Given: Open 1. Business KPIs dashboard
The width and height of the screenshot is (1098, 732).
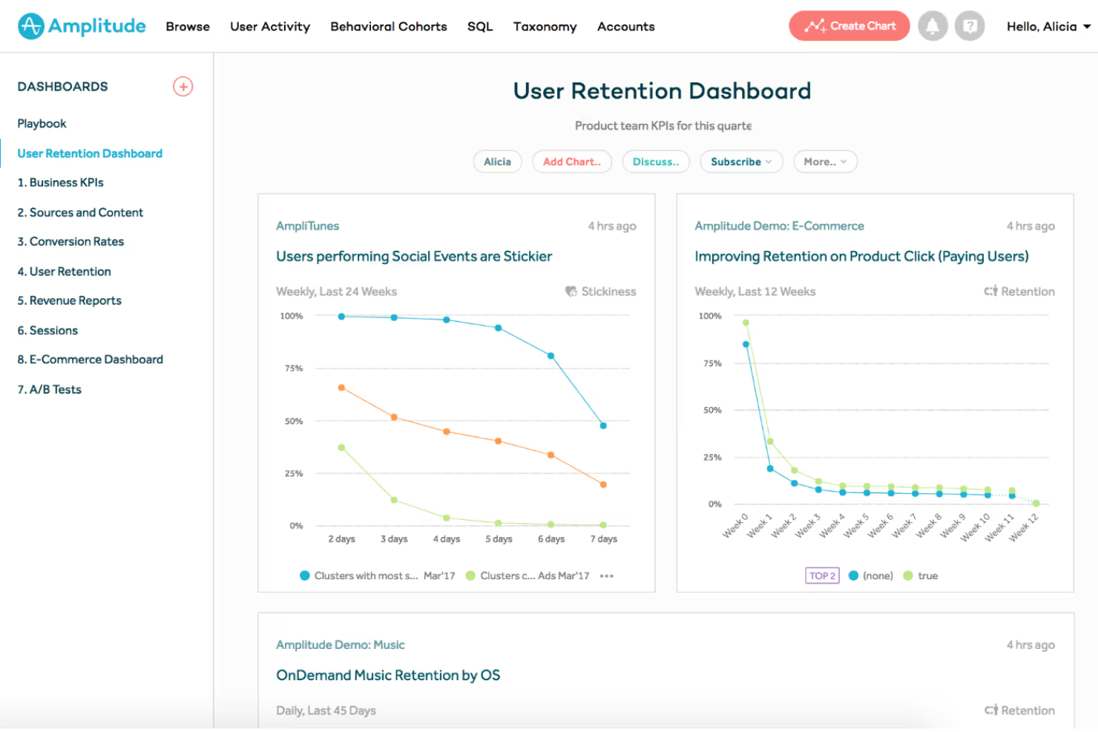Looking at the screenshot, I should 60,182.
